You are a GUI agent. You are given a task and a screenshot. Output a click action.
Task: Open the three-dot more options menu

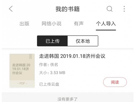[x=124, y=9]
